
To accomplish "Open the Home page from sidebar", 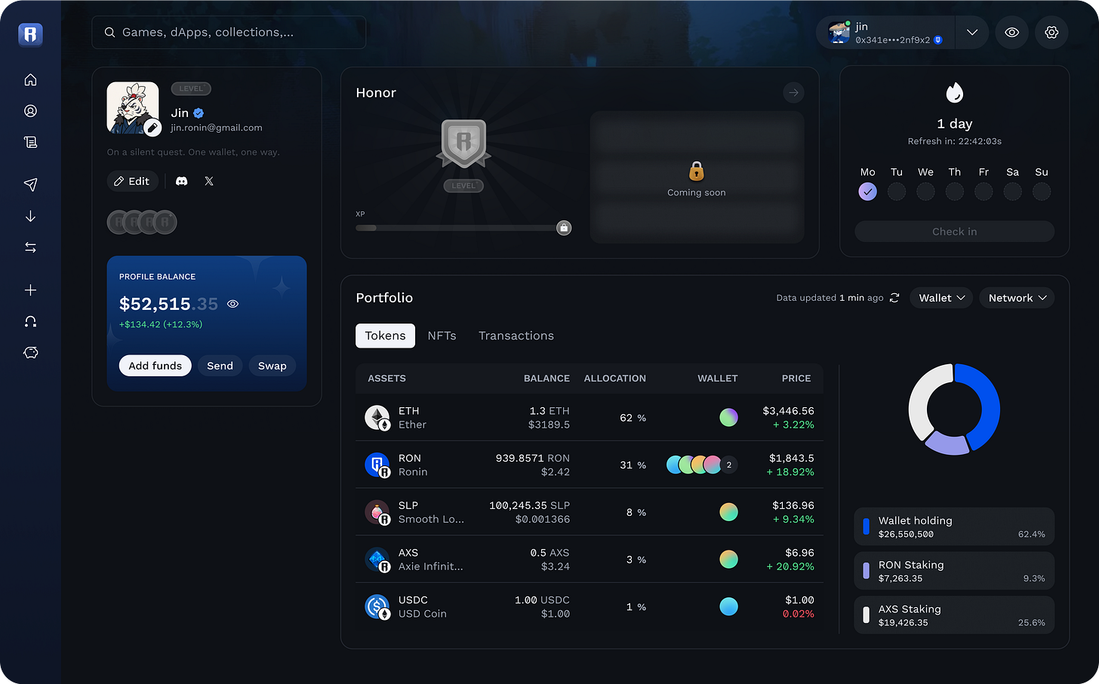I will point(30,79).
